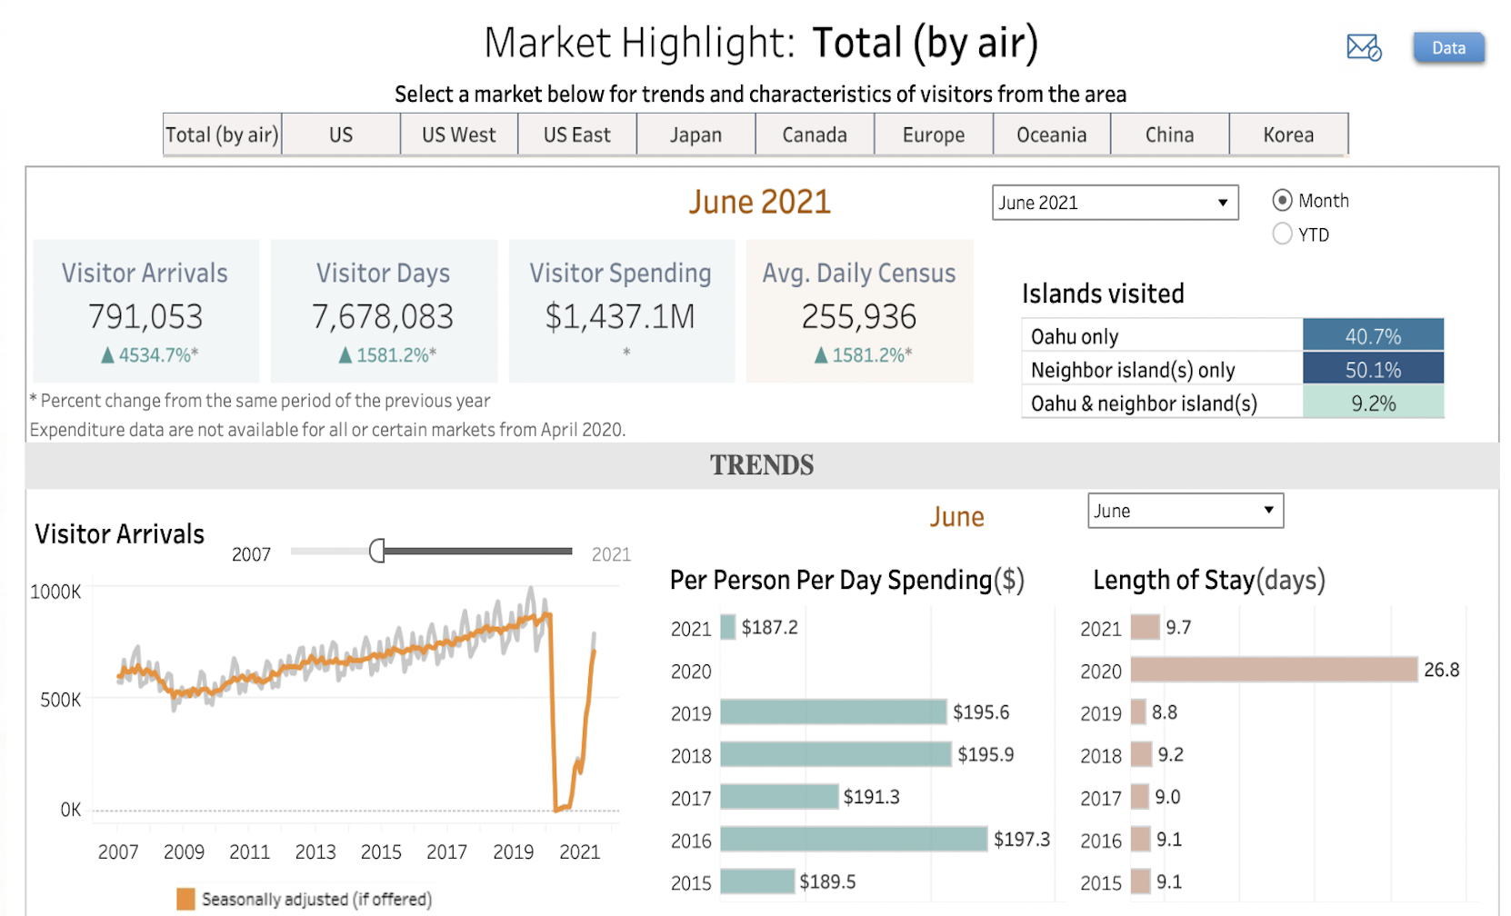Image resolution: width=1511 pixels, height=916 pixels.
Task: Select the YTD radio button
Action: 1282,234
